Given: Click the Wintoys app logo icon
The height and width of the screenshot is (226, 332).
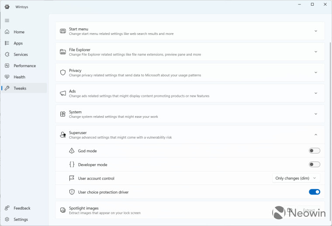Looking at the screenshot, I should point(7,7).
